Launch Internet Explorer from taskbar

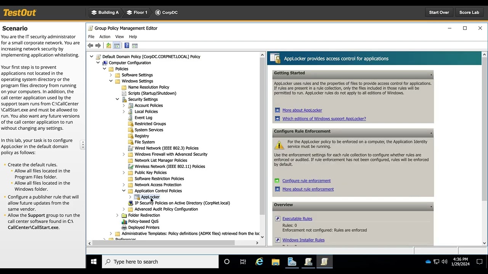[x=259, y=261]
